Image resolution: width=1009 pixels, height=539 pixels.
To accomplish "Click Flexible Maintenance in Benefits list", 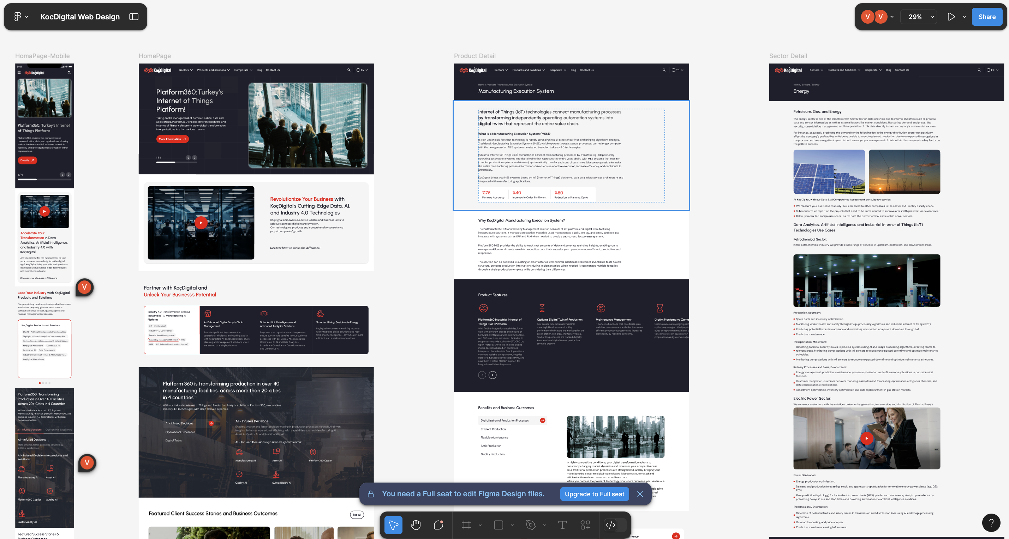I will (494, 438).
